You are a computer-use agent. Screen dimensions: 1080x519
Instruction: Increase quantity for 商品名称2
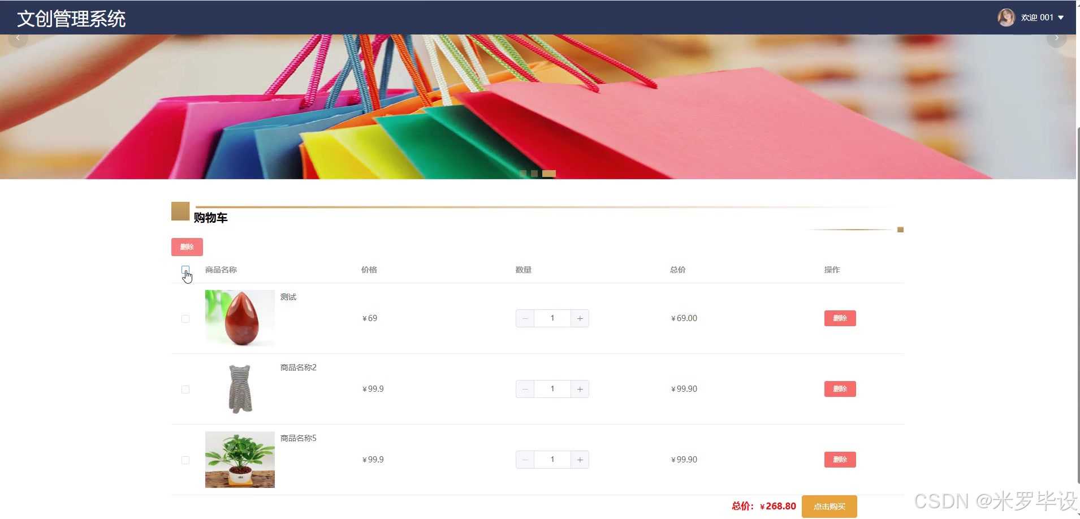click(x=580, y=389)
